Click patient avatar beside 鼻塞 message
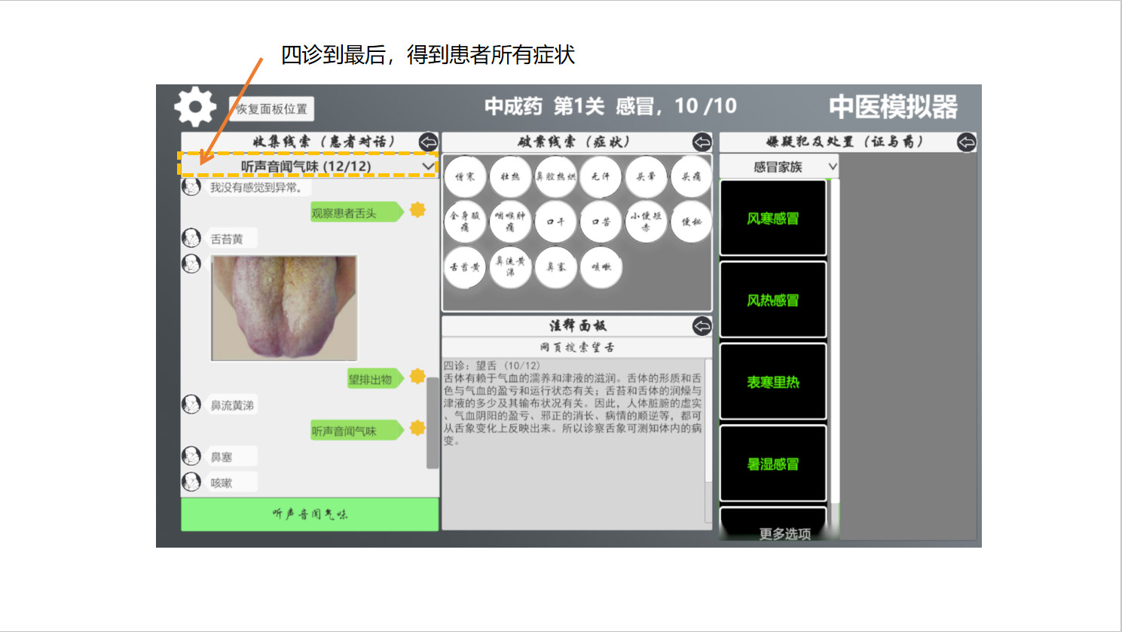The height and width of the screenshot is (632, 1122). click(x=191, y=456)
